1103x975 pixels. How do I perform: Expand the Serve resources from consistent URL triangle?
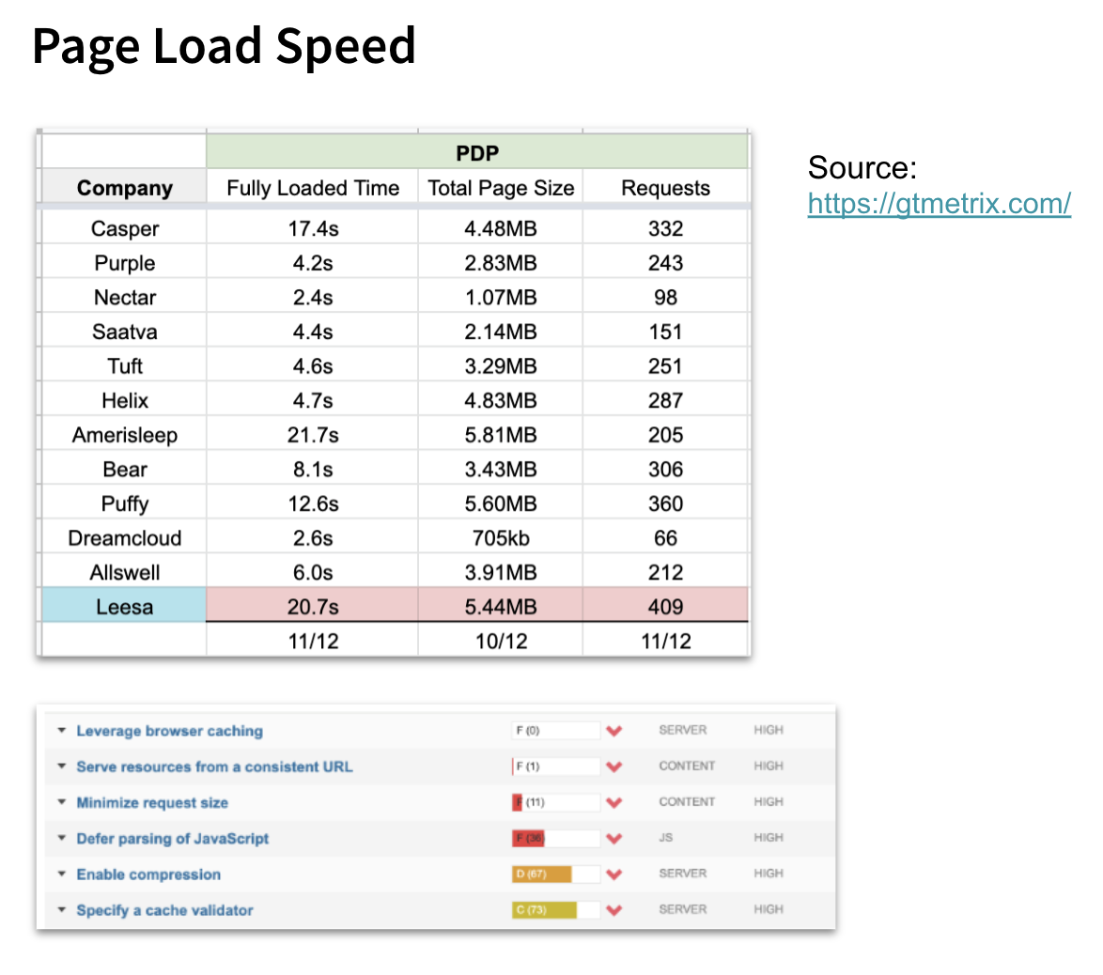pos(62,766)
